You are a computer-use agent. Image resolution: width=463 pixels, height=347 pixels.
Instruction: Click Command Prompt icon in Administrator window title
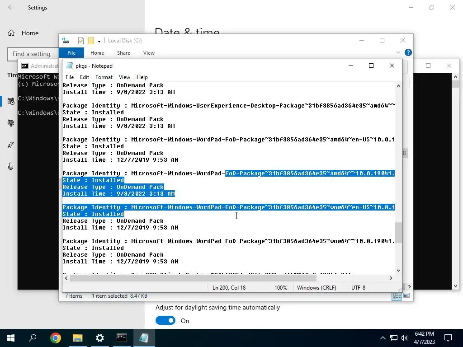tap(25, 66)
